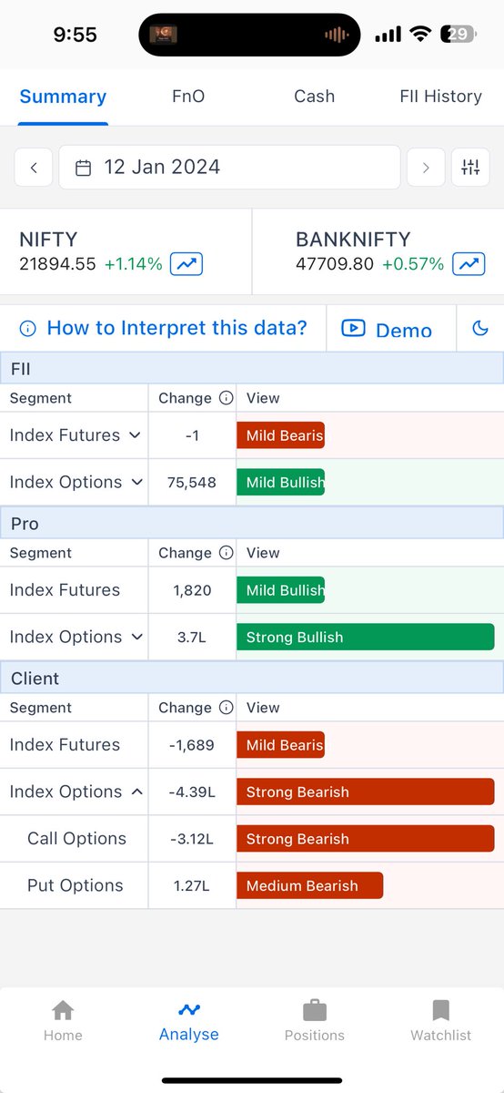Select the Pro Strong Bullish bar
The width and height of the screenshot is (504, 1093).
[x=365, y=638]
